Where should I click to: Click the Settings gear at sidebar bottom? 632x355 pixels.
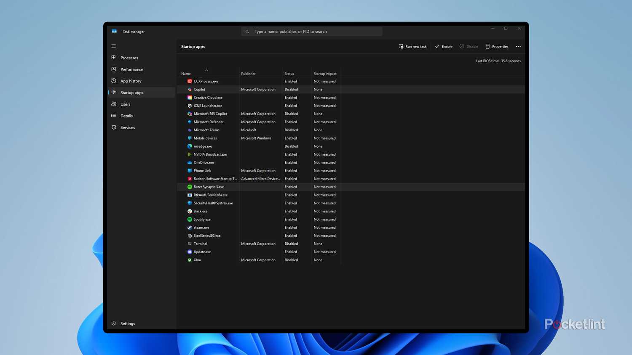(x=113, y=323)
